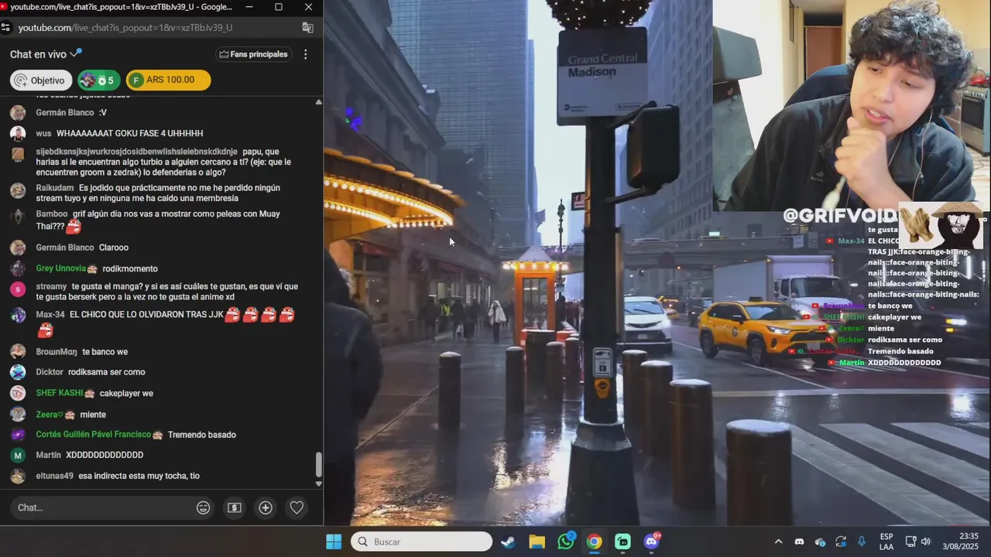991x557 pixels.
Task: Open Steam from the taskbar
Action: click(508, 542)
